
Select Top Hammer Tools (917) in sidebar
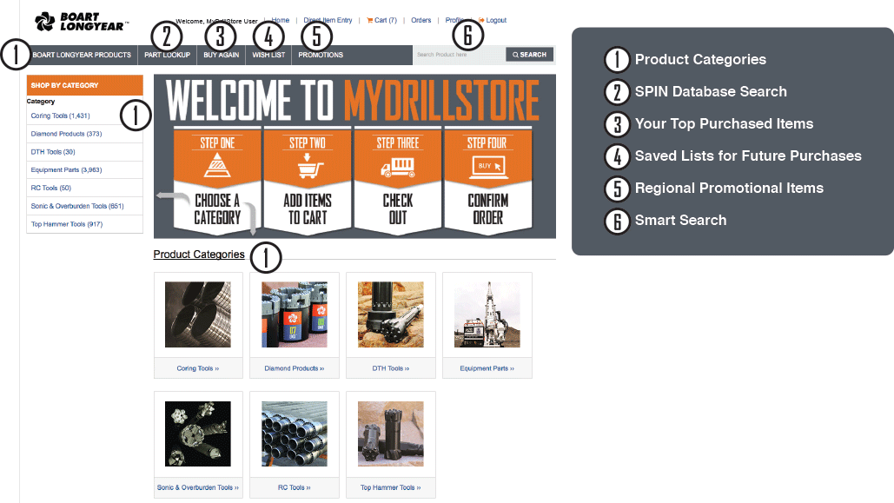[x=67, y=224]
